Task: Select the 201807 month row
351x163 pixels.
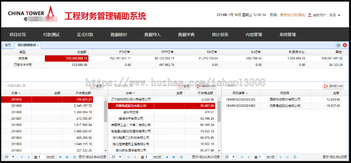Action: click(x=47, y=119)
